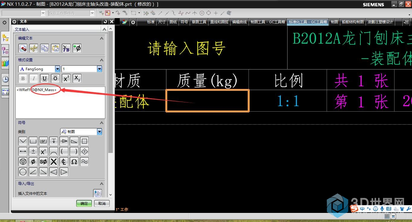
Task: Open the FangSong font dropdown
Action: (57, 69)
